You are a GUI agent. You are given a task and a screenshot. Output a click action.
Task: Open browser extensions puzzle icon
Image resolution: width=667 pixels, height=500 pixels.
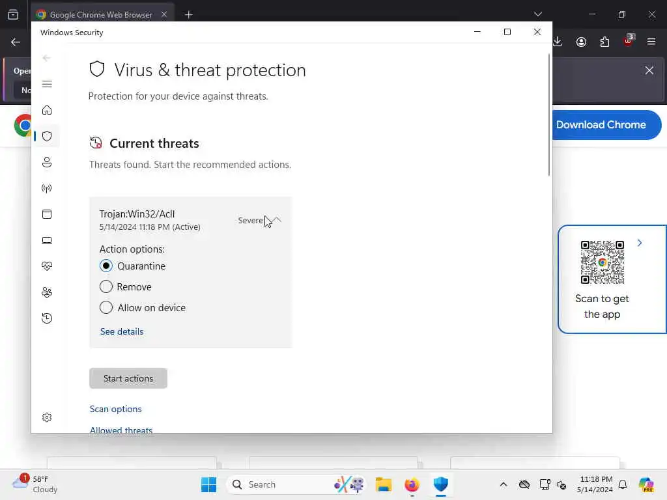pyautogui.click(x=604, y=42)
